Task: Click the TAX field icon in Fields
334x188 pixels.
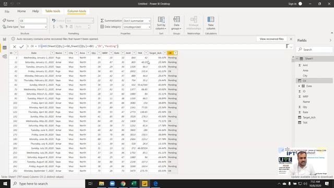Action: pos(300,123)
